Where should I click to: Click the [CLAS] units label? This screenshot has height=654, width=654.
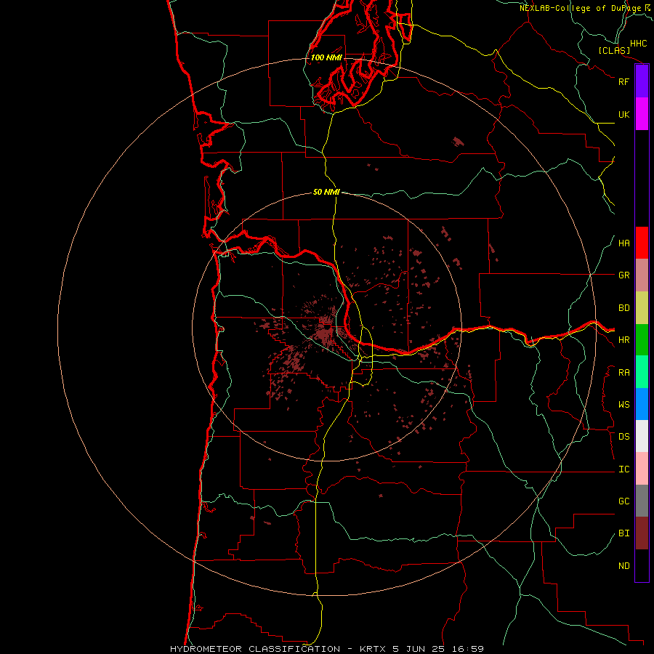[x=614, y=50]
